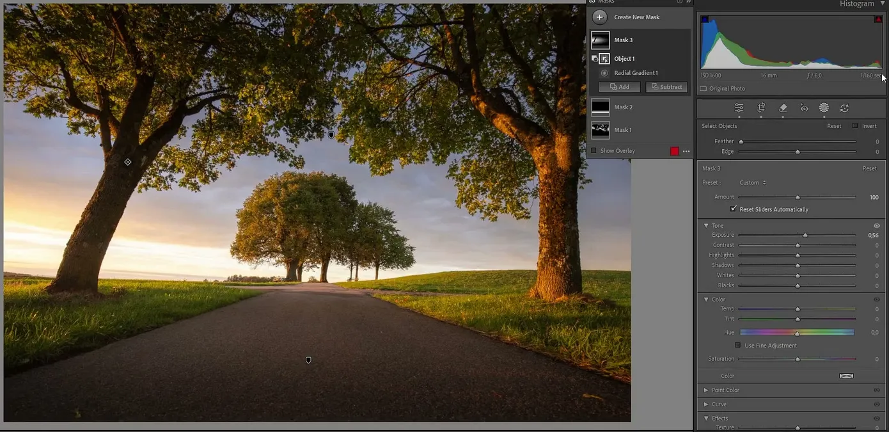
Task: Toggle Masks panel visibility eye icon
Action: tap(592, 2)
